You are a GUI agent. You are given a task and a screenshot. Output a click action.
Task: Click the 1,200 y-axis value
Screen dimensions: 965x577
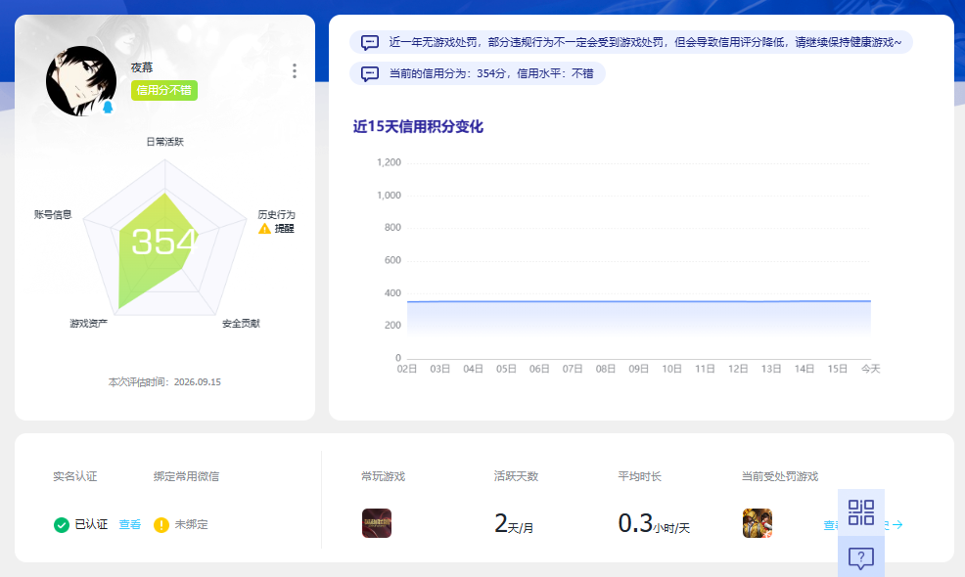pos(389,162)
